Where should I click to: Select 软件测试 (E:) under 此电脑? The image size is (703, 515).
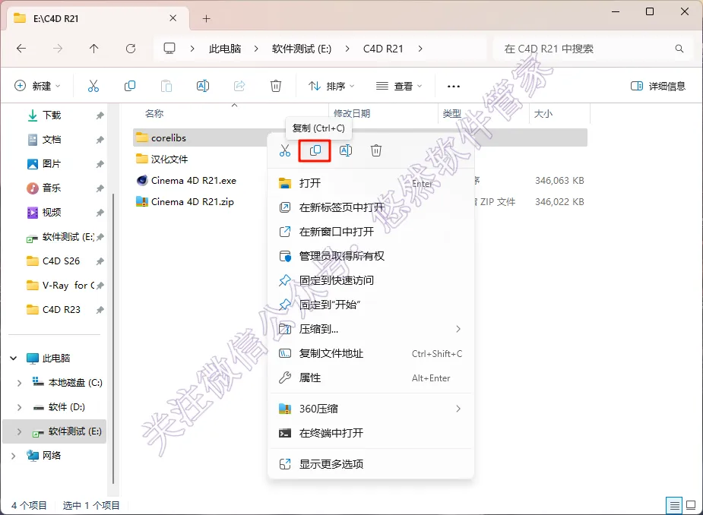(55, 431)
